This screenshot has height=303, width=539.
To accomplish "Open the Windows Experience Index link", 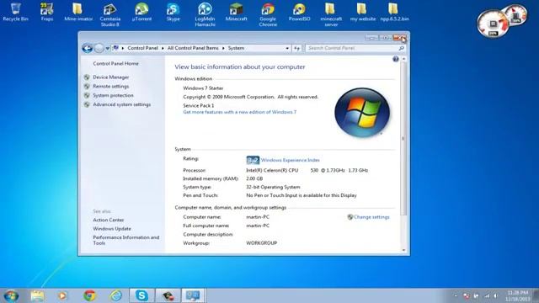I will (290, 160).
